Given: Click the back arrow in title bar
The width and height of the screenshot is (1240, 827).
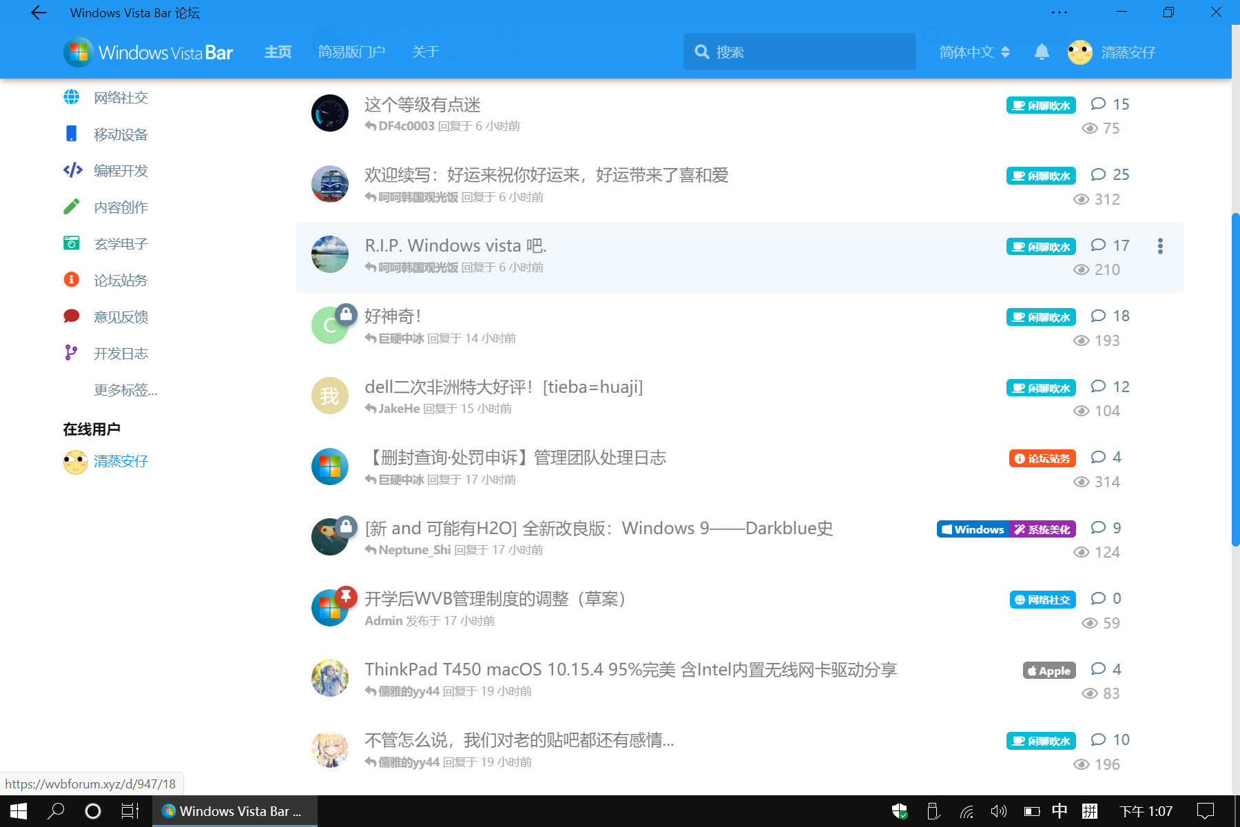Looking at the screenshot, I should [39, 12].
